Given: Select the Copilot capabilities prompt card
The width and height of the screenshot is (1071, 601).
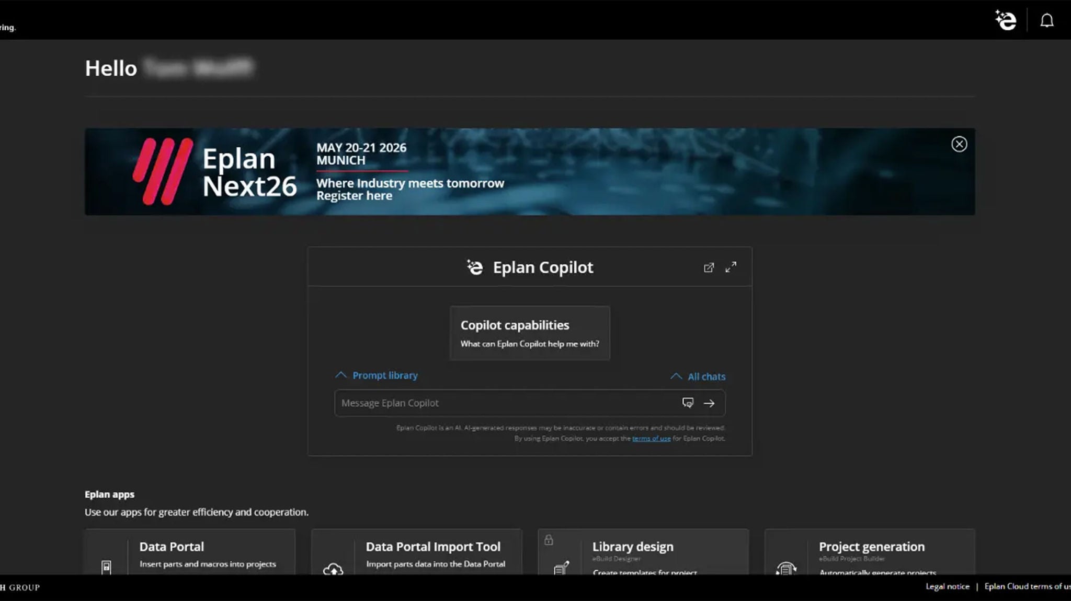Looking at the screenshot, I should (530, 333).
